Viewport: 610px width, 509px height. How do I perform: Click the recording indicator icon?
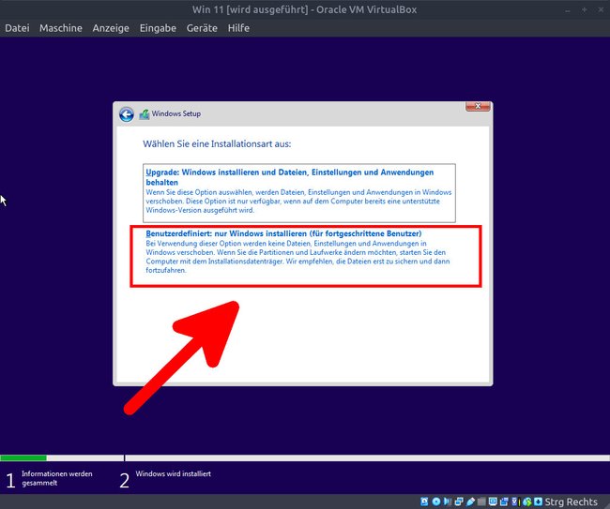click(504, 502)
